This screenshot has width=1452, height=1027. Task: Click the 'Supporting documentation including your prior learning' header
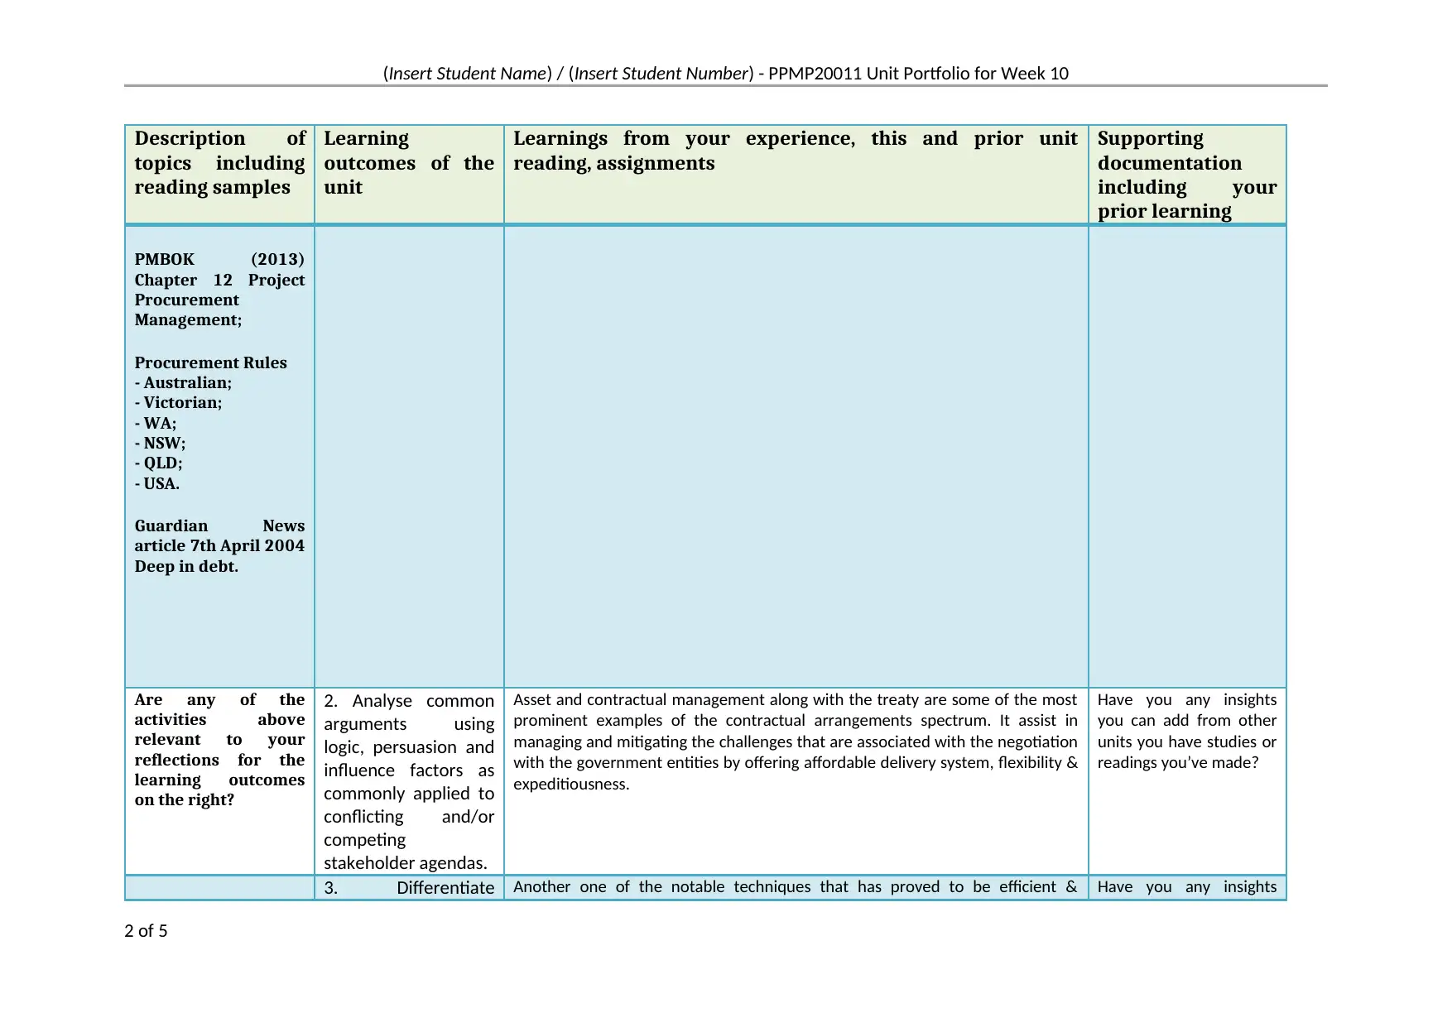pyautogui.click(x=1187, y=175)
